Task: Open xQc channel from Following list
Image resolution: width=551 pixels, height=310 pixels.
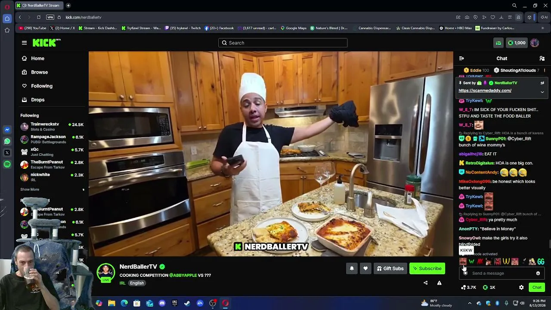Action: [x=52, y=152]
